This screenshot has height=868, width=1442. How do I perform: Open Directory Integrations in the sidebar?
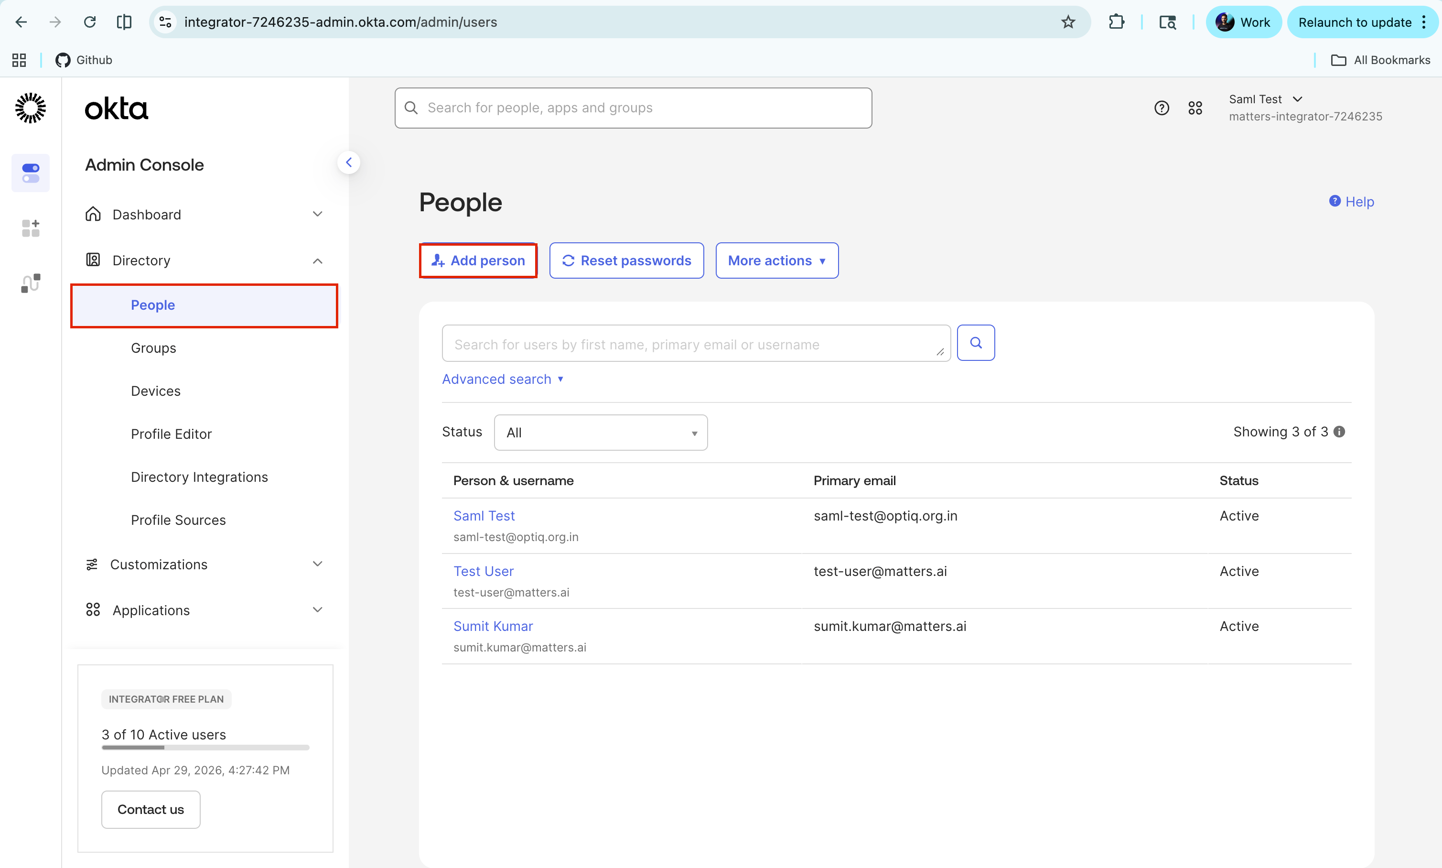199,477
